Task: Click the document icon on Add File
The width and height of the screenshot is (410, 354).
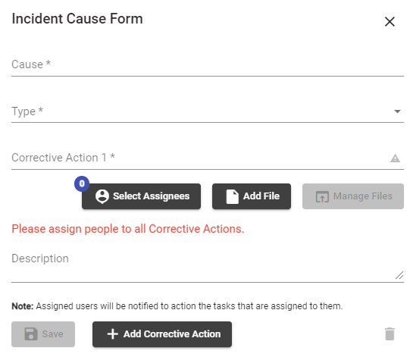Action: (x=232, y=196)
